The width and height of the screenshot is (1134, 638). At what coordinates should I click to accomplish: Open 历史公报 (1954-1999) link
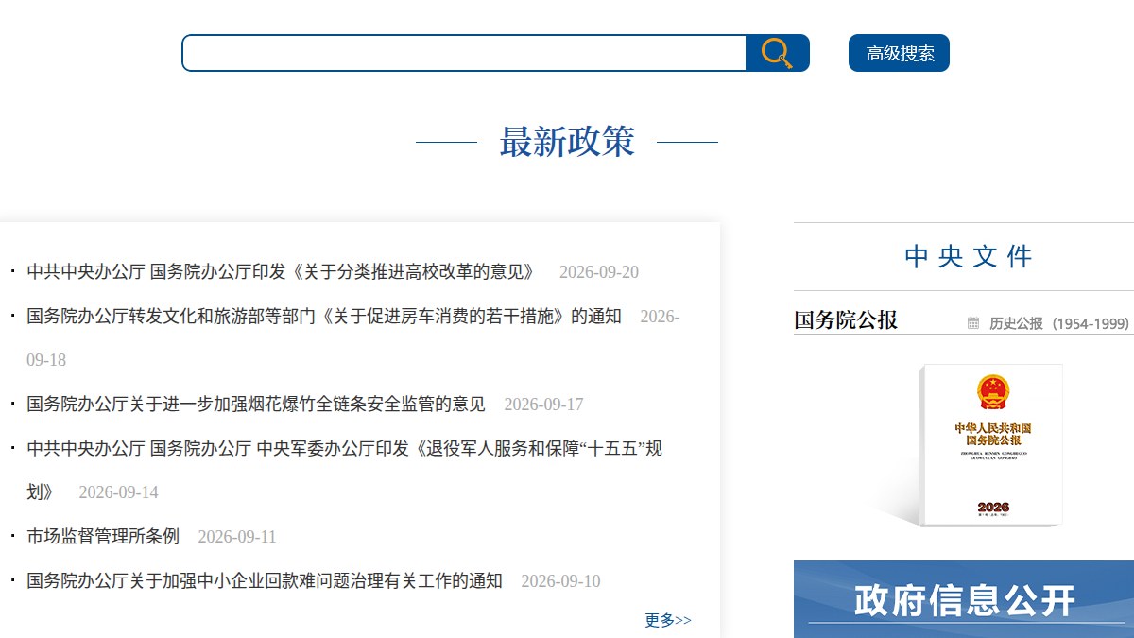(1059, 323)
